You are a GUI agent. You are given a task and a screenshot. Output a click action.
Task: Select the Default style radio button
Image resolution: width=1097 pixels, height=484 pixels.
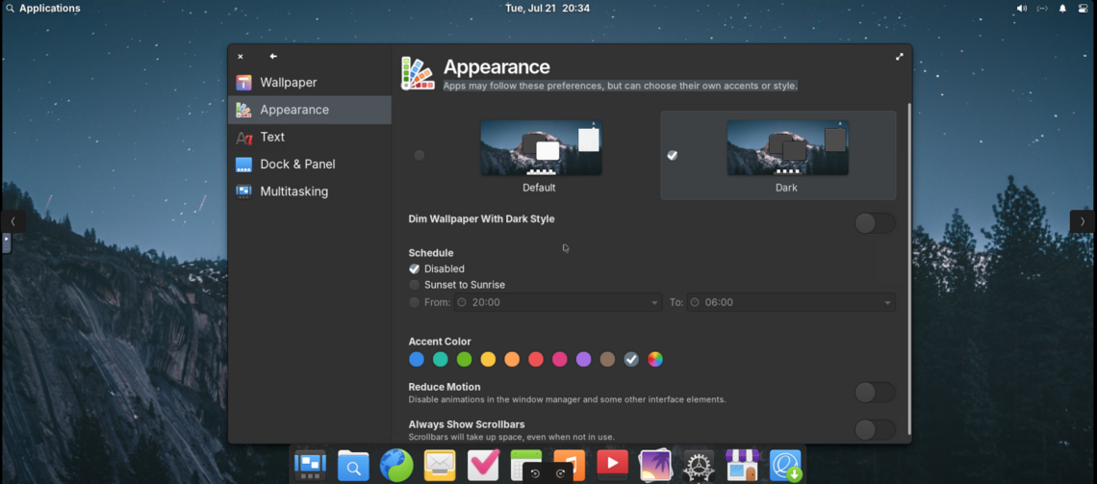420,155
